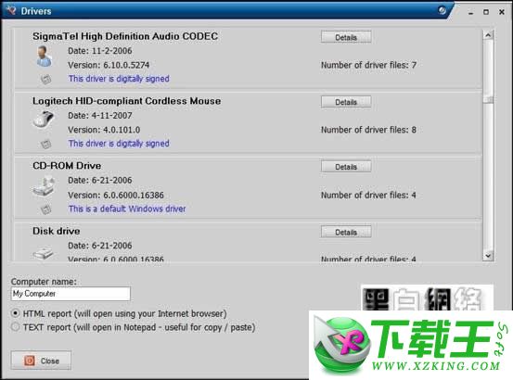Open Details for Logitech HID-compliant Cordless Mouse
Viewport: 513px width, 380px height.
point(346,102)
